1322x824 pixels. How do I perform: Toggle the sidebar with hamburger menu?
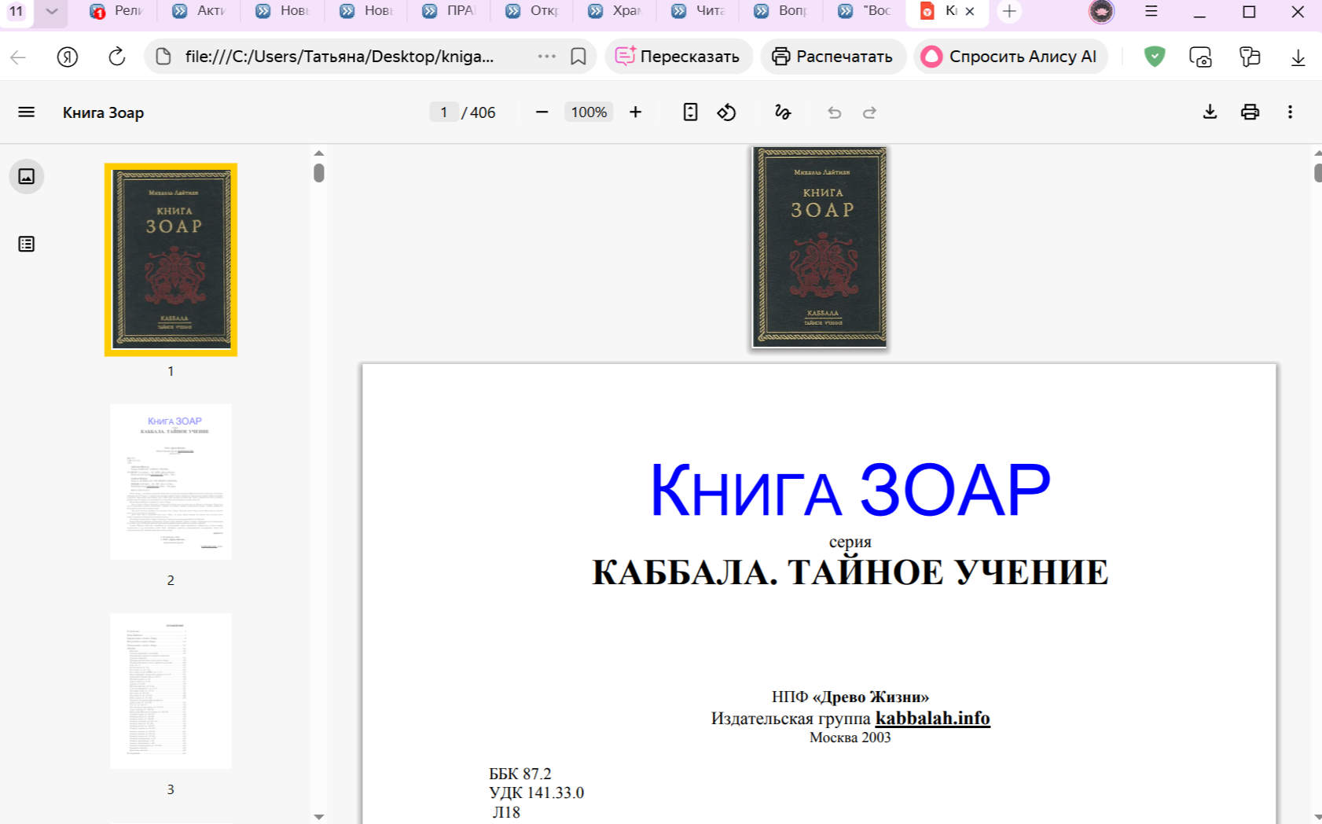tap(27, 112)
